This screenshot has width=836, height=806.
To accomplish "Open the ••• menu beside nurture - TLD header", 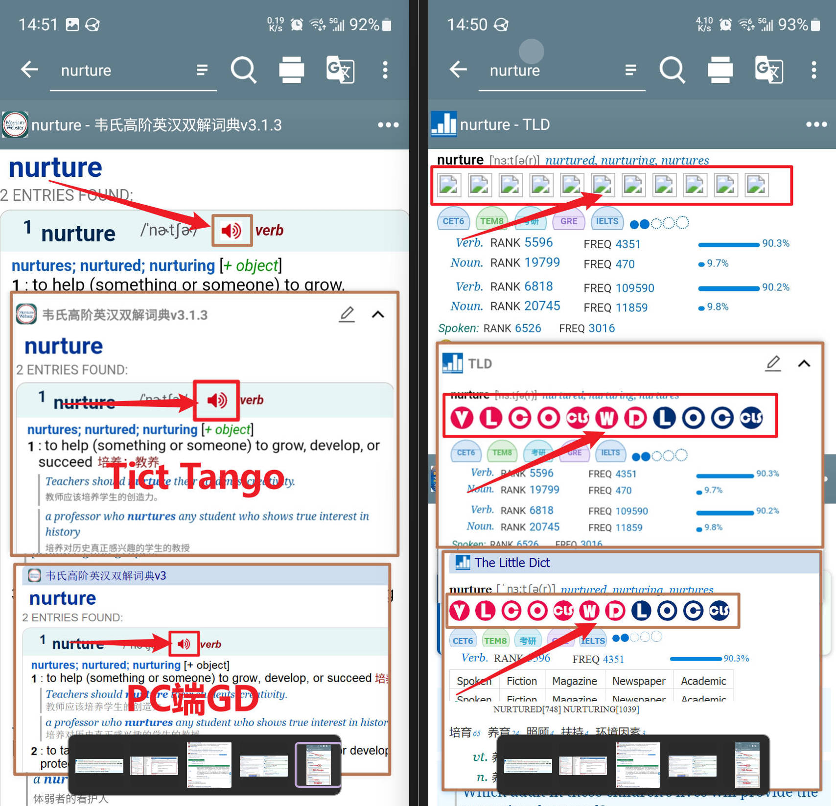I will 816,124.
